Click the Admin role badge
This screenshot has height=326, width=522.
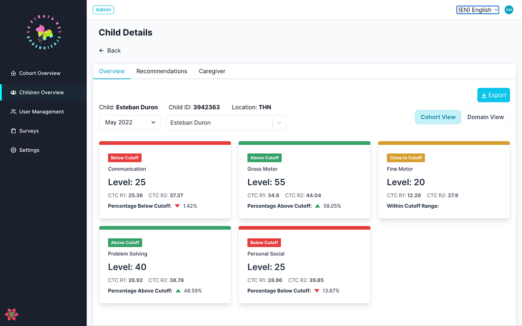pos(104,10)
